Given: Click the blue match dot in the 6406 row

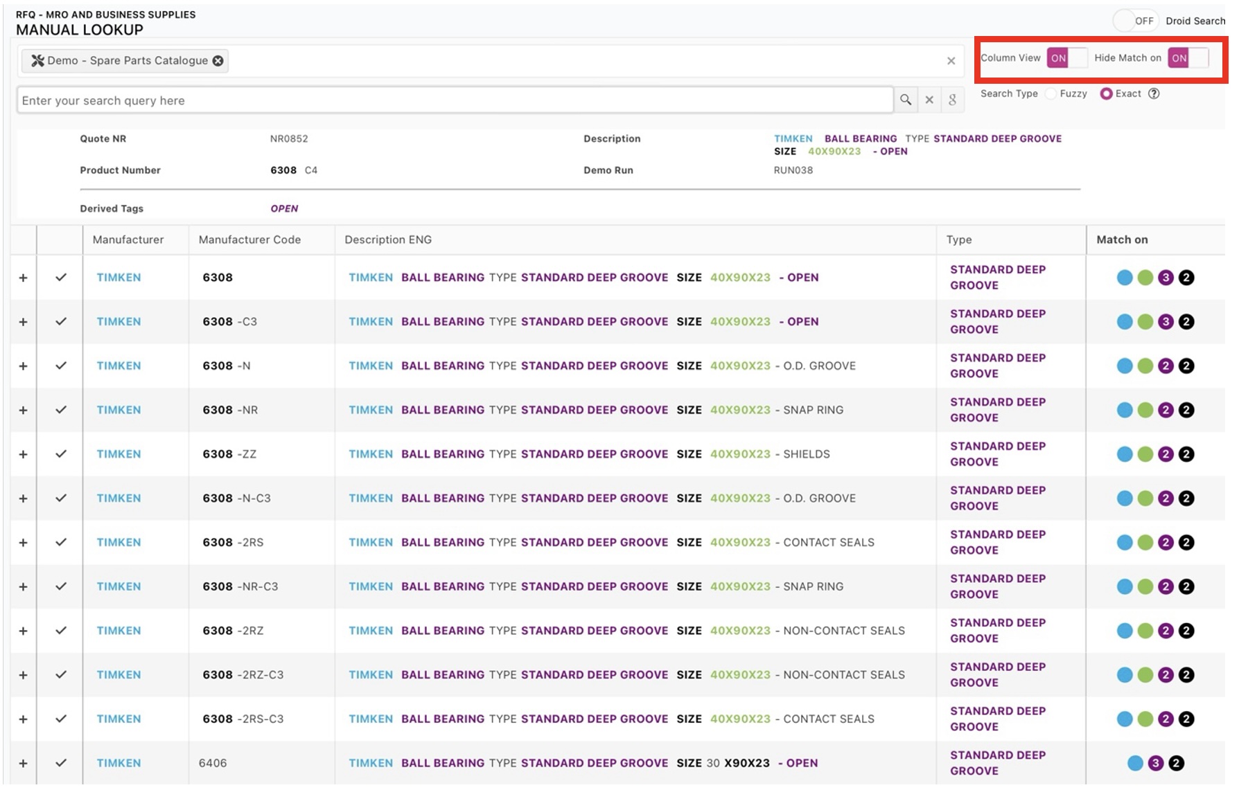Looking at the screenshot, I should pyautogui.click(x=1135, y=763).
